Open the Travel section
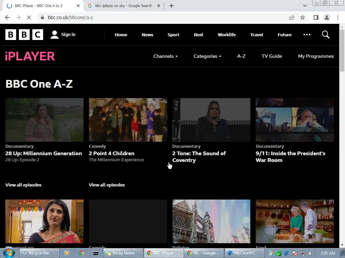The image size is (345, 258). pos(256,35)
